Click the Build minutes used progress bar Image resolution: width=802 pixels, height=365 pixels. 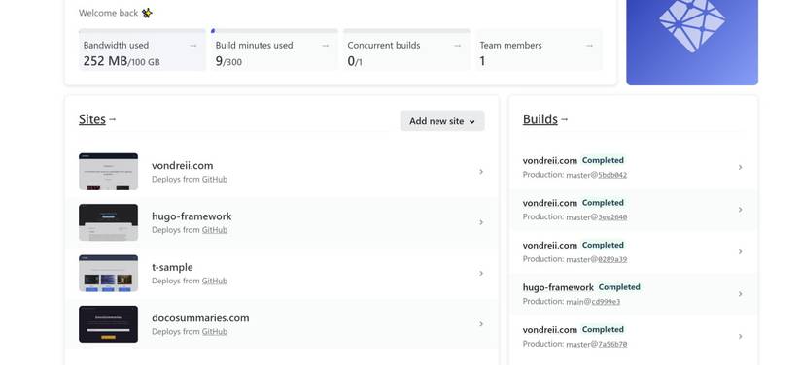click(x=274, y=31)
